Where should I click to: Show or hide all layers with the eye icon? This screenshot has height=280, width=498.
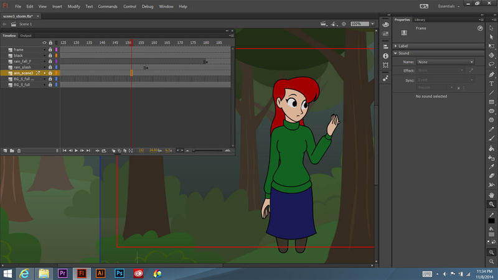[44, 42]
